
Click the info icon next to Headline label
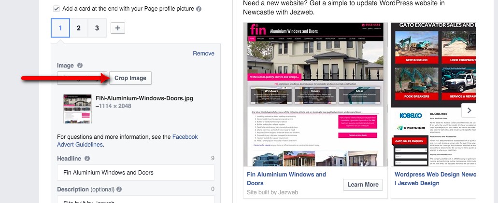pos(87,158)
